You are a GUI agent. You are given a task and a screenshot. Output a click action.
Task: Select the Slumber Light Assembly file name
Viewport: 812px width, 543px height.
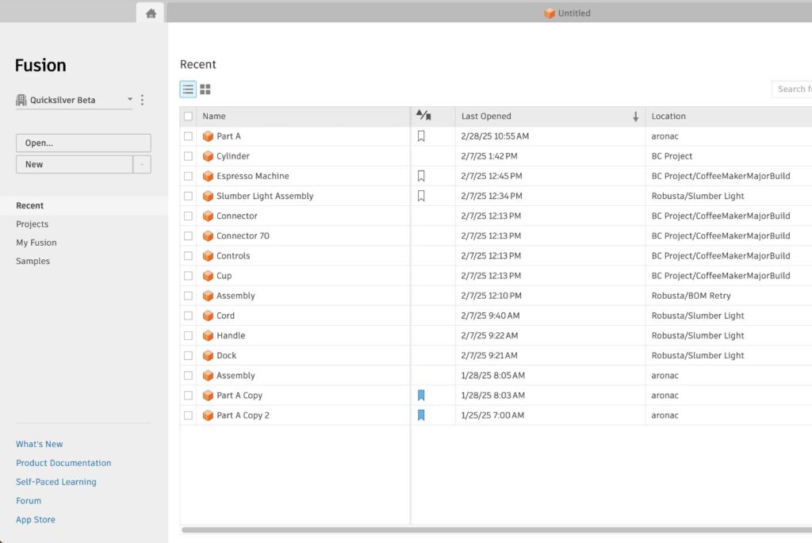point(265,196)
